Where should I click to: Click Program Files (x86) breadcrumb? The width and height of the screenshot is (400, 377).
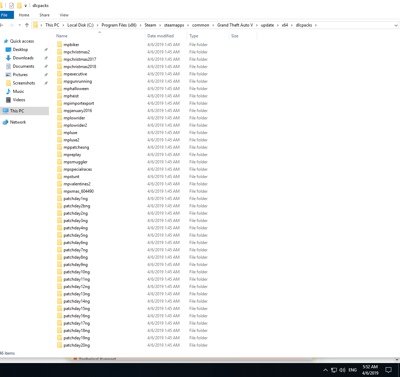click(119, 25)
